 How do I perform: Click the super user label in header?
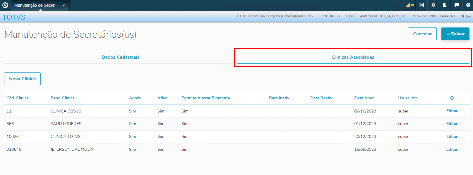[350, 16]
